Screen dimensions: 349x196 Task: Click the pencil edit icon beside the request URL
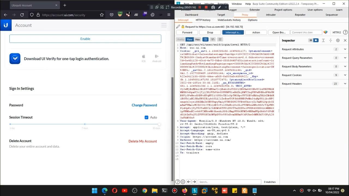pos(178,27)
